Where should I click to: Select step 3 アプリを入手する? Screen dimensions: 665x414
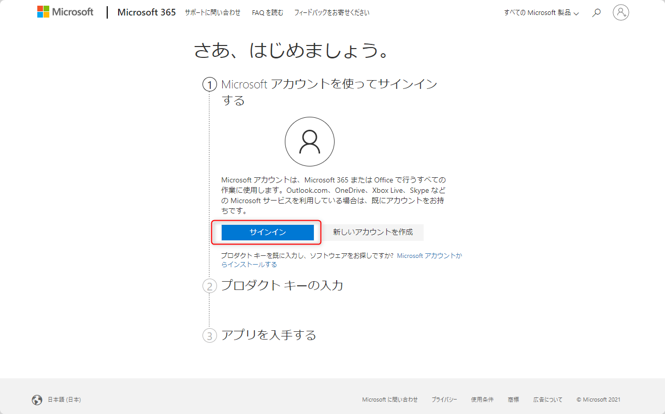[268, 335]
